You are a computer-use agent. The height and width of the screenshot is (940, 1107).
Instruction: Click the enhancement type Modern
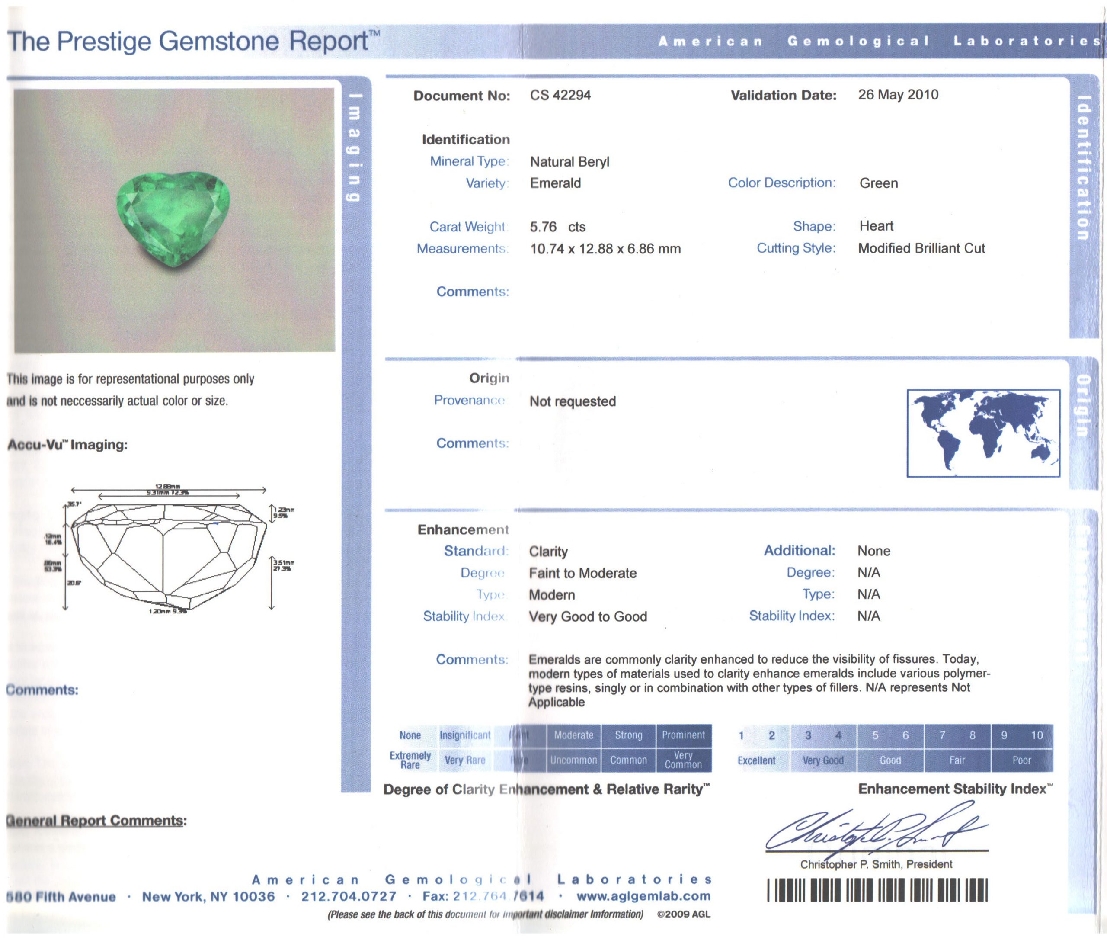[551, 595]
